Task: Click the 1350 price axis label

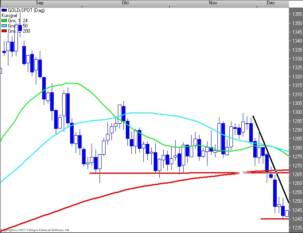Action: click(x=297, y=23)
